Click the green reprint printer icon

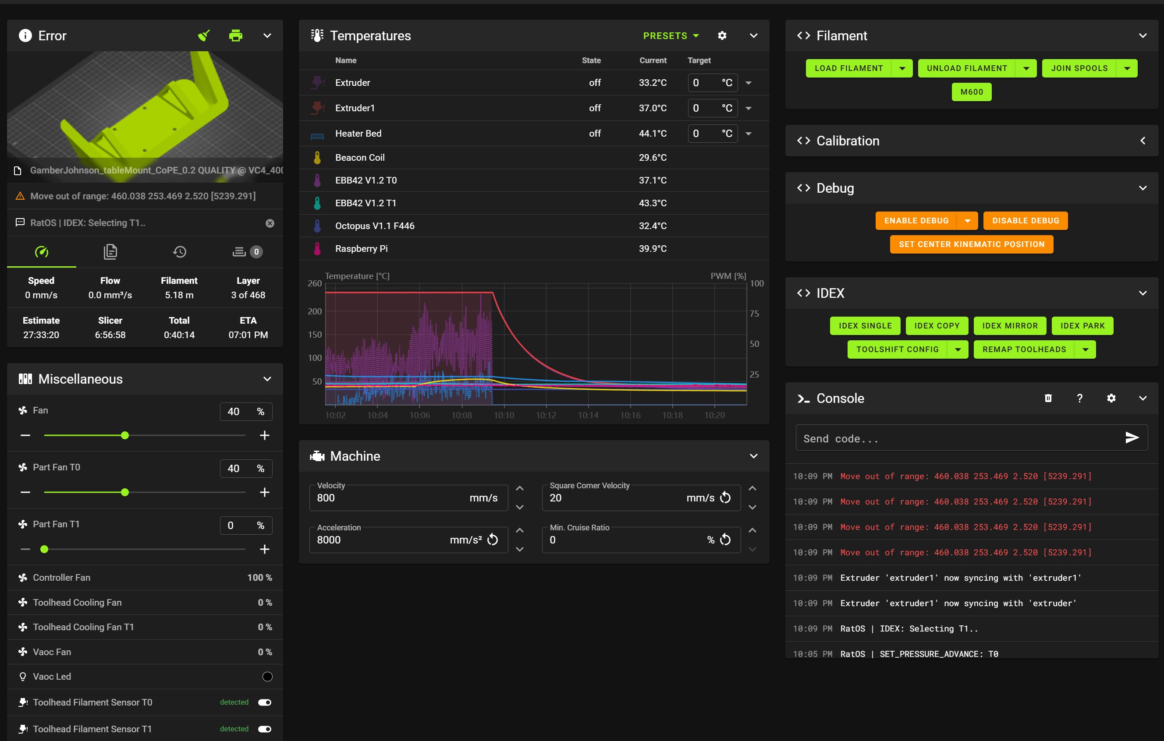235,35
